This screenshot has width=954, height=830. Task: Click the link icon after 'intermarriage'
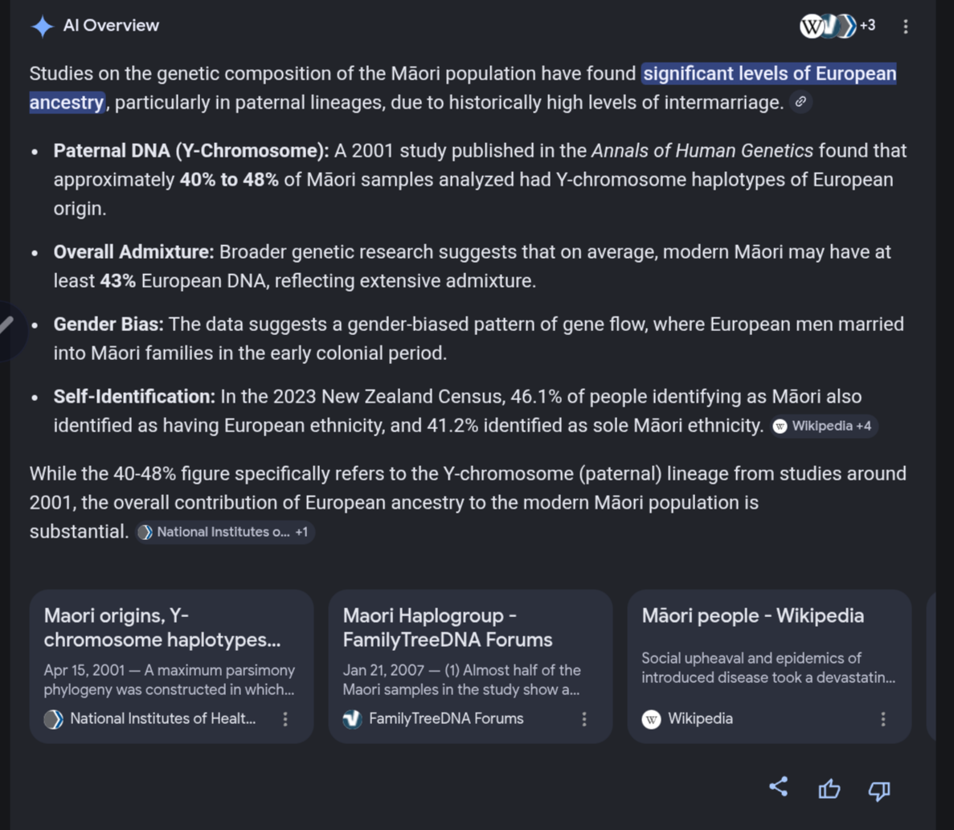(x=800, y=102)
